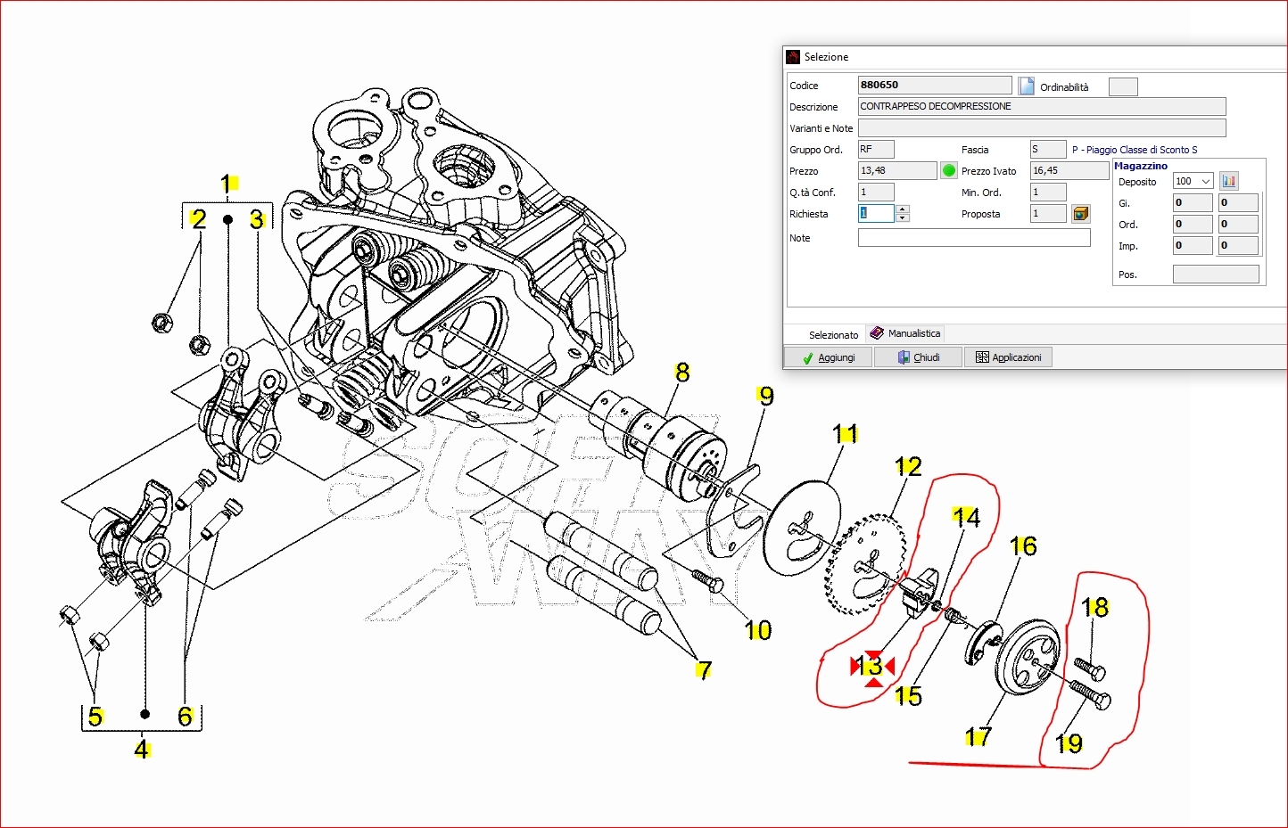Viewport: 1288px width, 828px height.
Task: Select part number 18 bolt label
Action: pyautogui.click(x=1094, y=607)
